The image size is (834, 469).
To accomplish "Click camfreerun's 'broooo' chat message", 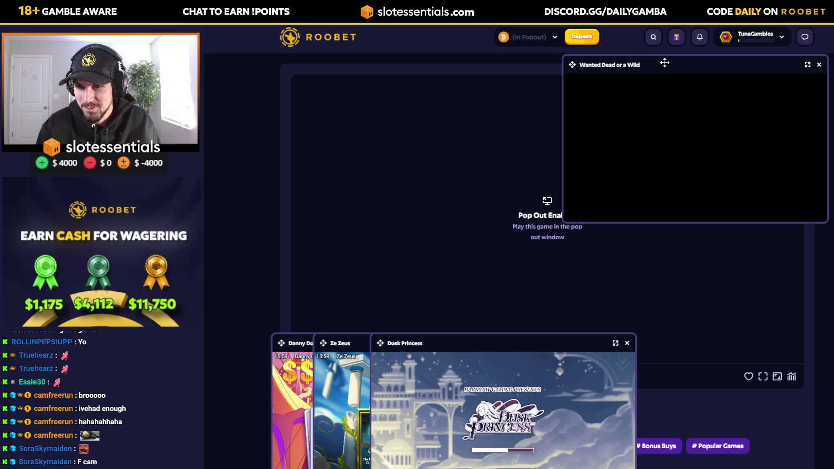I will point(92,395).
